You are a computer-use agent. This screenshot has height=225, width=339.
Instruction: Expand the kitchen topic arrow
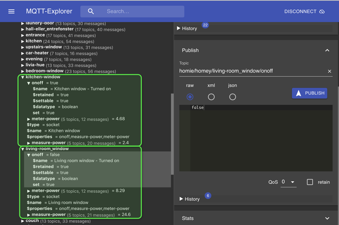pyautogui.click(x=23, y=41)
